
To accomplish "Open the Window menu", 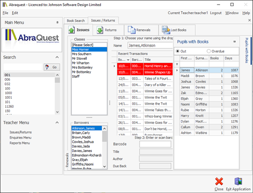I will (x=232, y=13).
